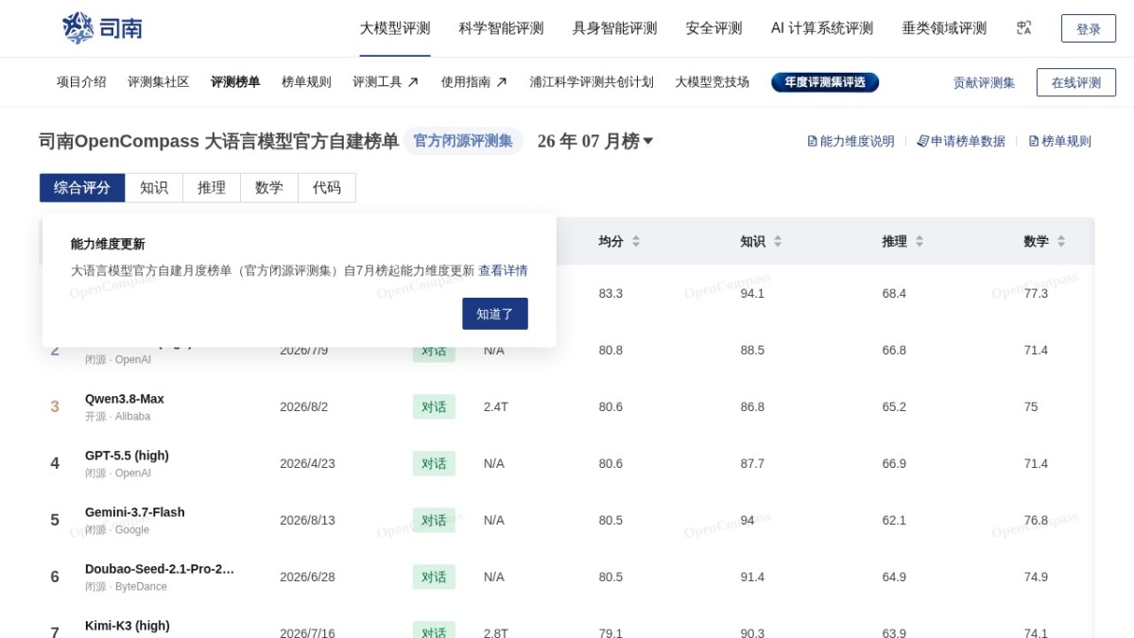Screen dimensions: 1134x638
Task: Click the date 2026/4/23
Action: point(307,463)
